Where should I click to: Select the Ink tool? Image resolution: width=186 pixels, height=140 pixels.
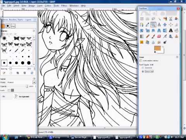(170, 36)
